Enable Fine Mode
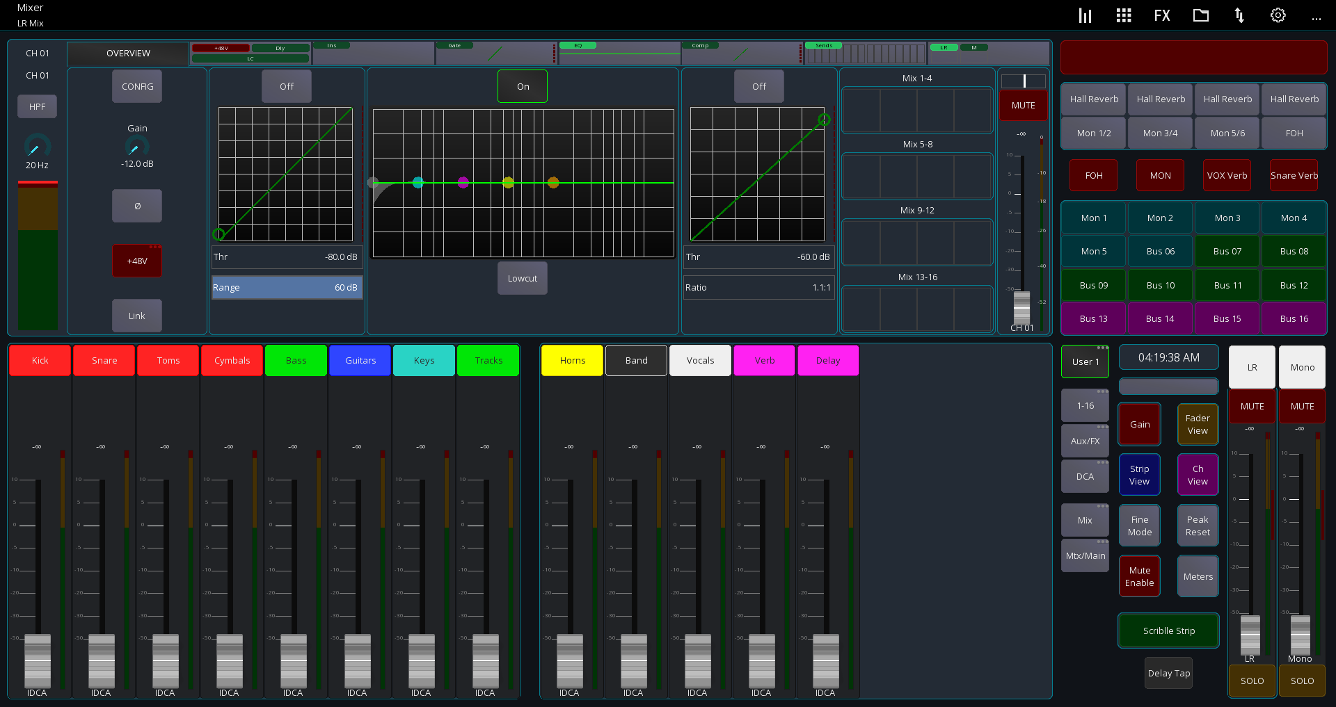Viewport: 1336px width, 707px height. click(1140, 526)
